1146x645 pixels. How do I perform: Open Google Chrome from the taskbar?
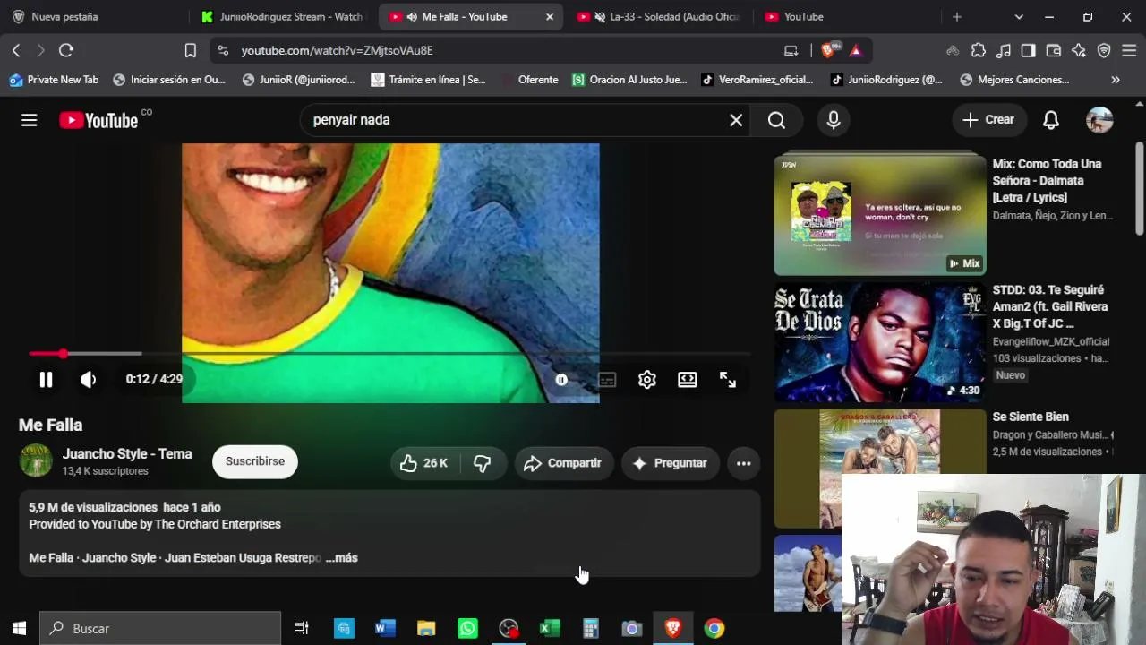tap(714, 629)
